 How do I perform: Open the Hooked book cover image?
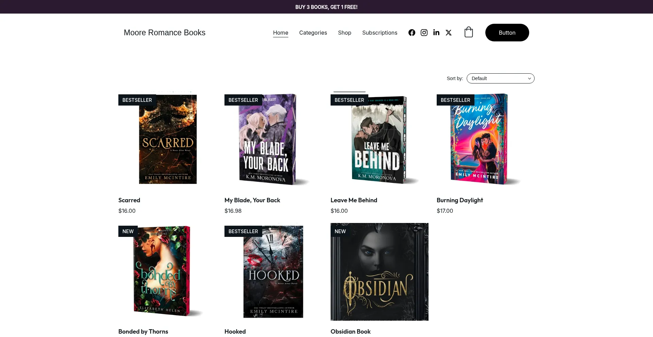click(x=273, y=272)
